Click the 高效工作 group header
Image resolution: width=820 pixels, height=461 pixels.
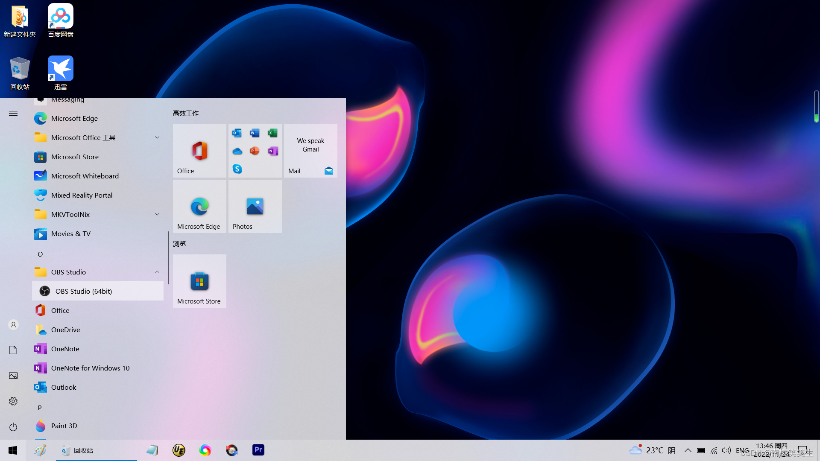point(186,113)
